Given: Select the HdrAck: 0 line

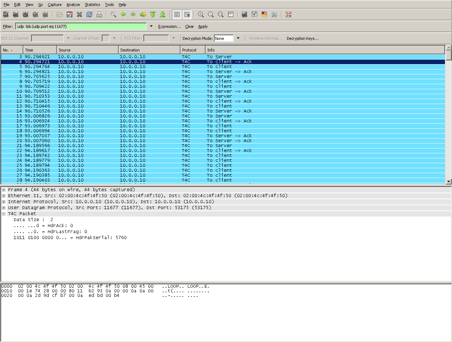Looking at the screenshot, I should click(x=43, y=226).
